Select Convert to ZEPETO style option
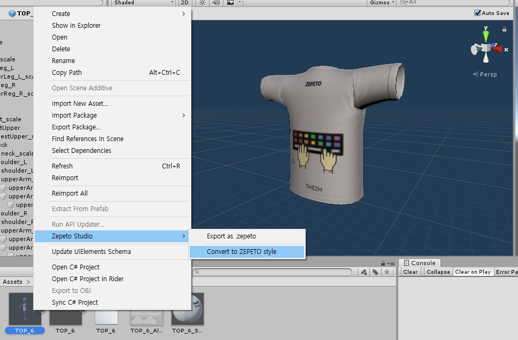Screen dimensions: 518x340 [x=247, y=251]
